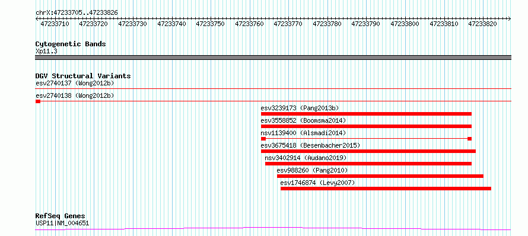Click ruler position 47233760
This screenshot has height=236, width=528.
click(x=250, y=24)
